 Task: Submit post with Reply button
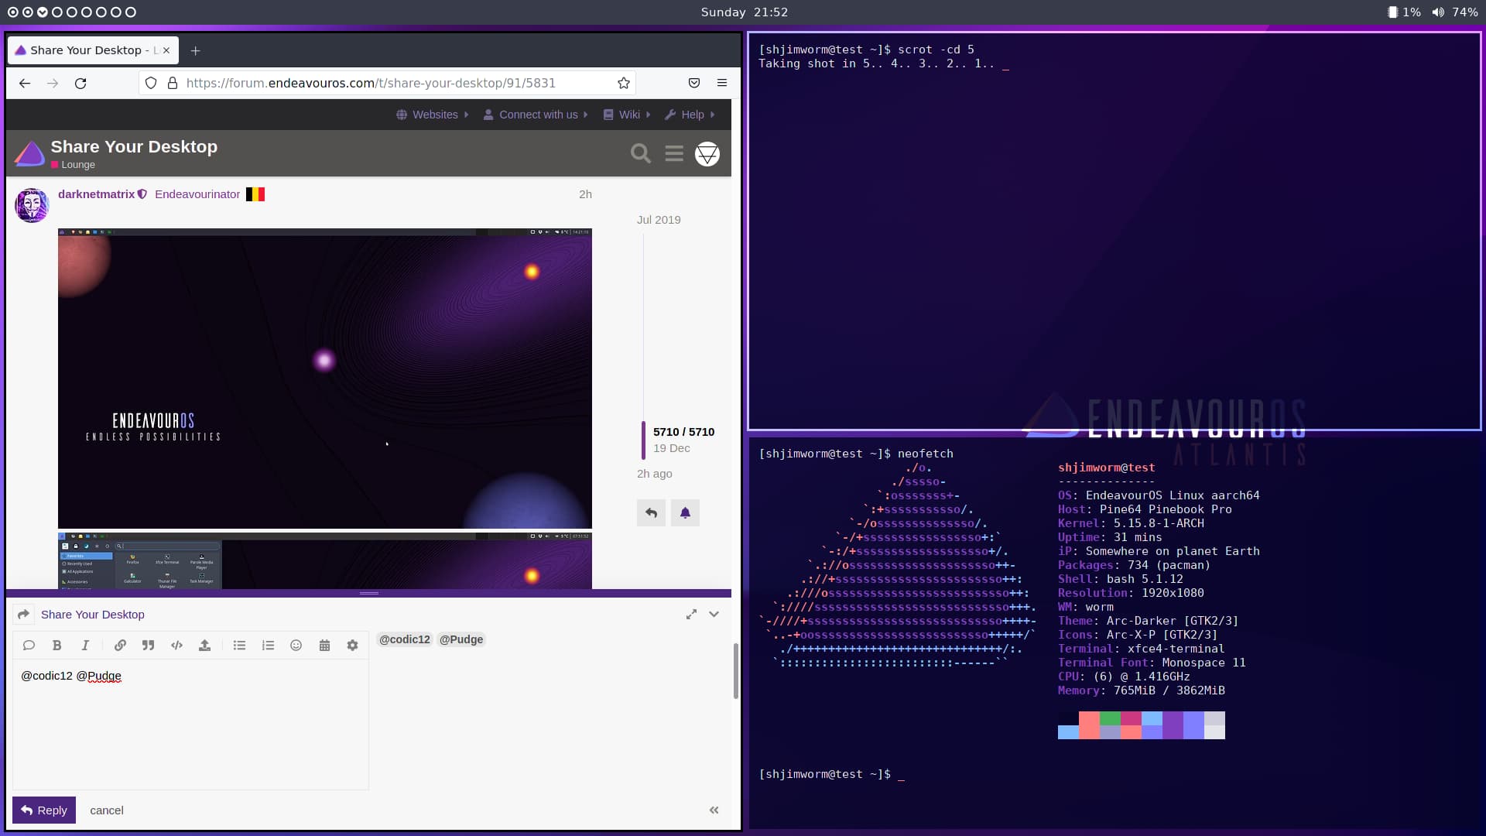pyautogui.click(x=44, y=810)
